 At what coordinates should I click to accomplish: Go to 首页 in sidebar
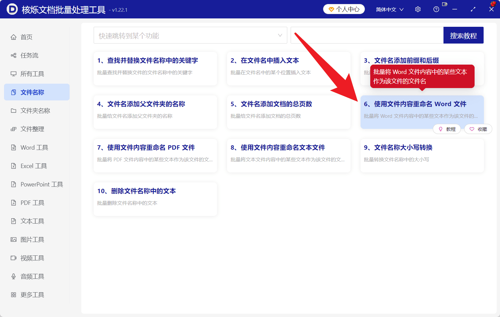37,37
